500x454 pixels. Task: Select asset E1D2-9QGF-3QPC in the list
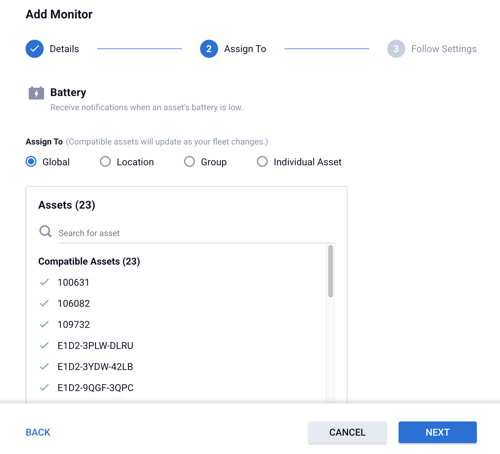tap(95, 388)
